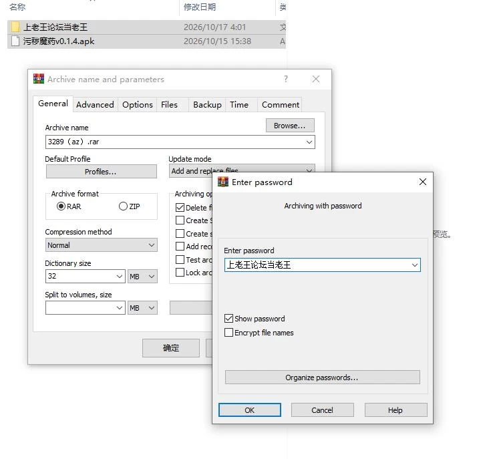The height and width of the screenshot is (459, 485).
Task: Switch to the General tab
Action: click(53, 104)
